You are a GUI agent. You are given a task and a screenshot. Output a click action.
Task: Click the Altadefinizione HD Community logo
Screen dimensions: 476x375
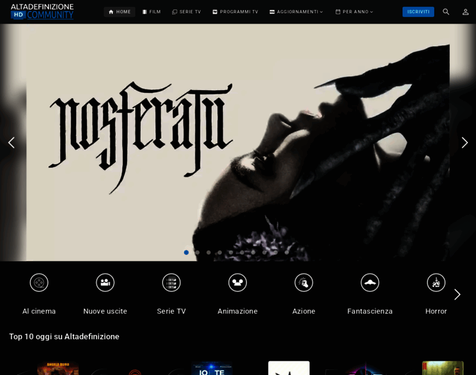tap(42, 11)
